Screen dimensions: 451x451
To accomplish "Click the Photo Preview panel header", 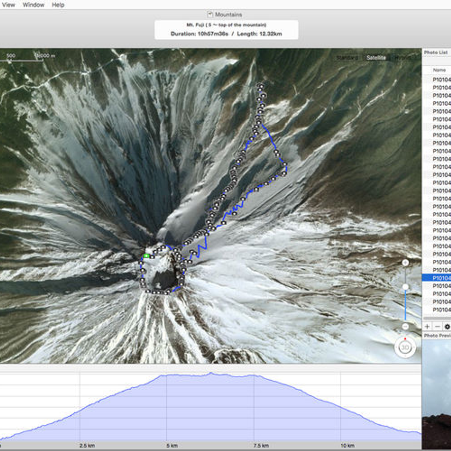I will click(x=436, y=334).
